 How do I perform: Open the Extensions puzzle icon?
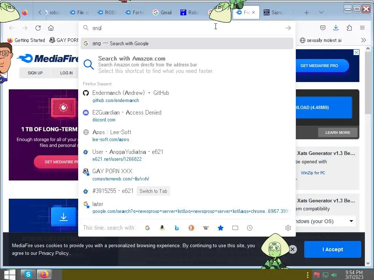click(x=349, y=28)
